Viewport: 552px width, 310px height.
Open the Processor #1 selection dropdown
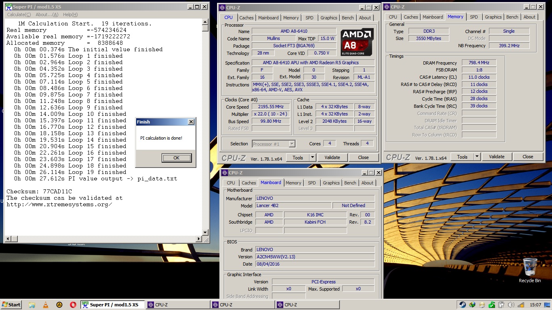click(x=274, y=144)
